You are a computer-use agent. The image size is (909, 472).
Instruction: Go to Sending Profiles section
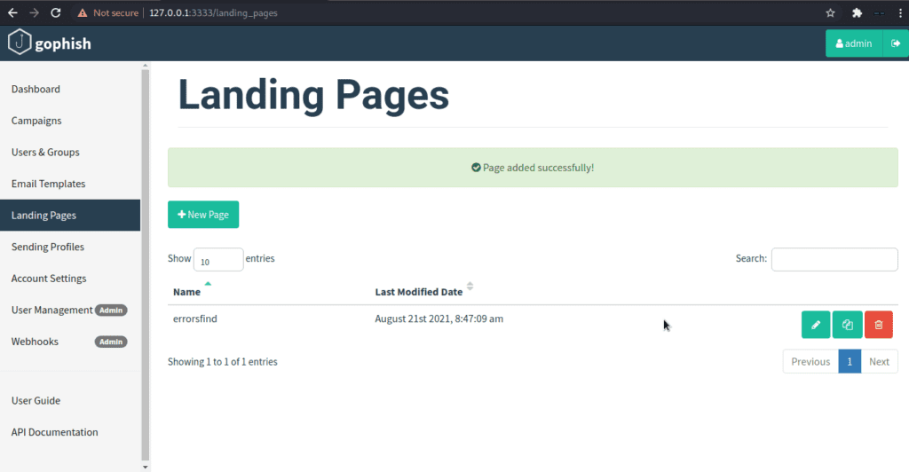pos(48,247)
